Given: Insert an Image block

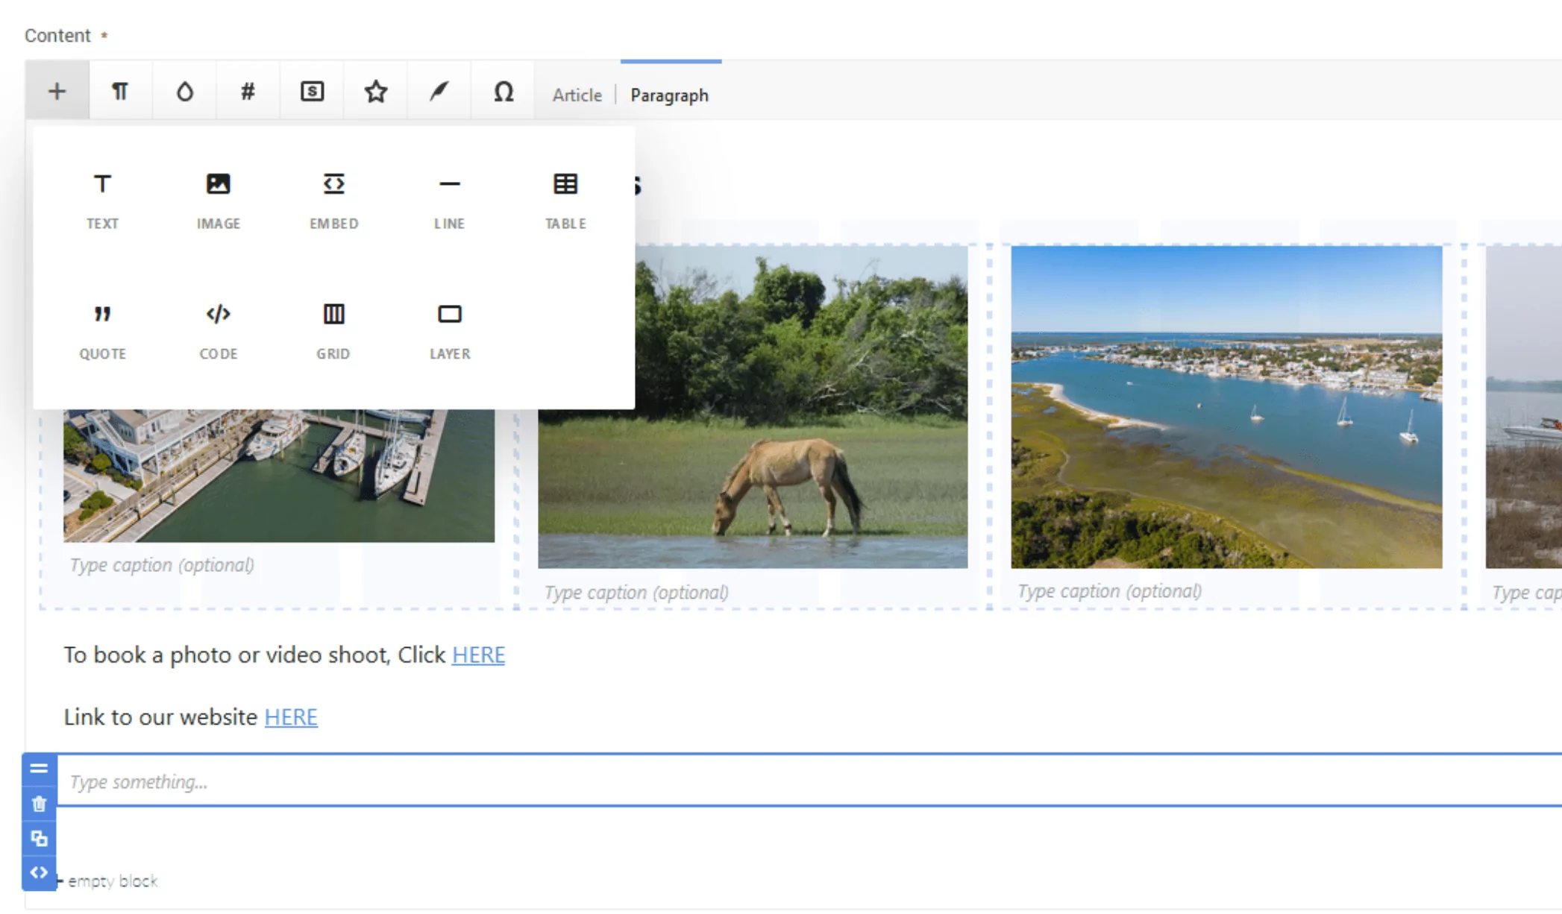Looking at the screenshot, I should coord(218,200).
